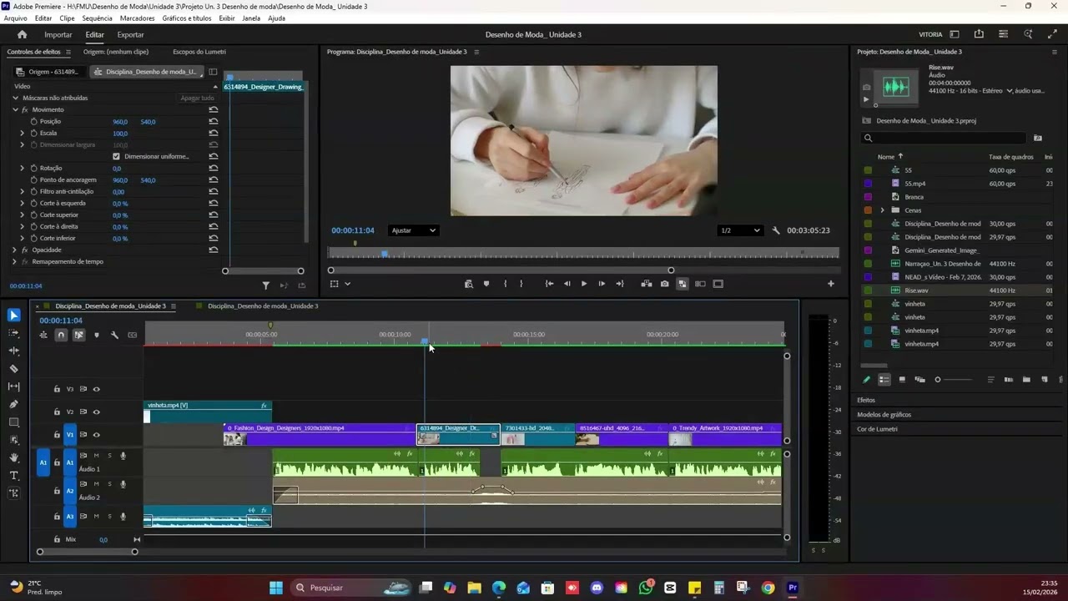Click WhatsApp icon in taskbar
Viewport: 1068px width, 601px height.
point(646,588)
